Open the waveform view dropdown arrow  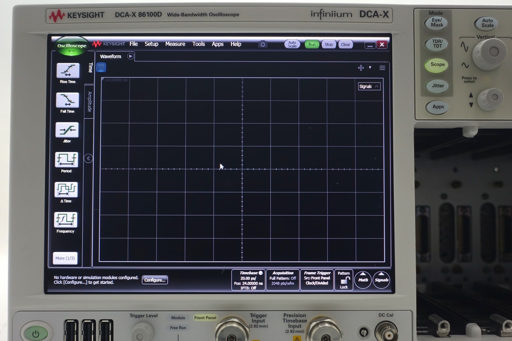click(370, 68)
